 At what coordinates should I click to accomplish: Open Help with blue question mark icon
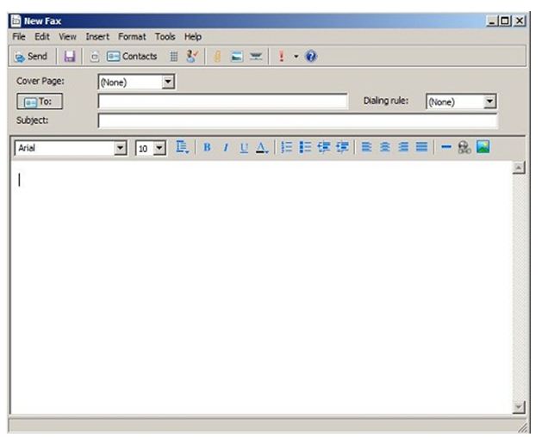pos(311,56)
